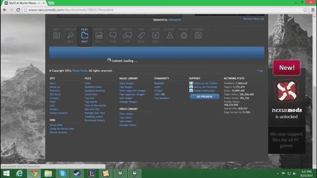Open the Staff footer link
The height and width of the screenshot is (178, 317).
tap(53, 102)
